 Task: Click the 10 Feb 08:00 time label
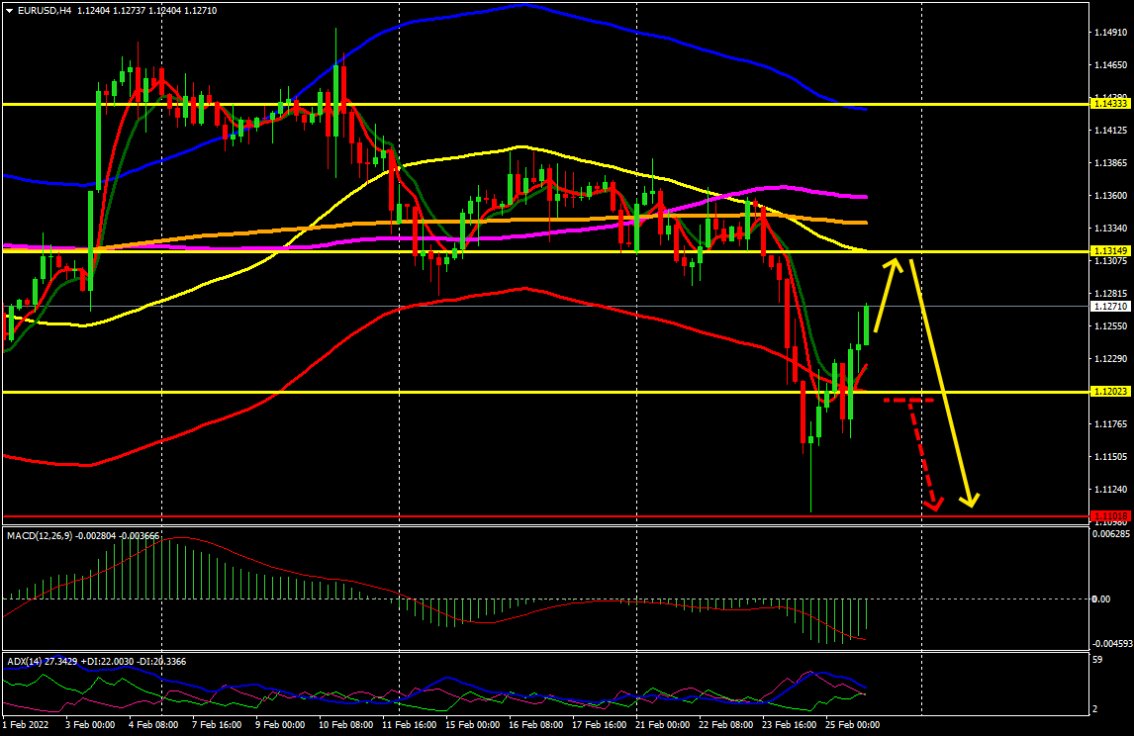pos(345,724)
